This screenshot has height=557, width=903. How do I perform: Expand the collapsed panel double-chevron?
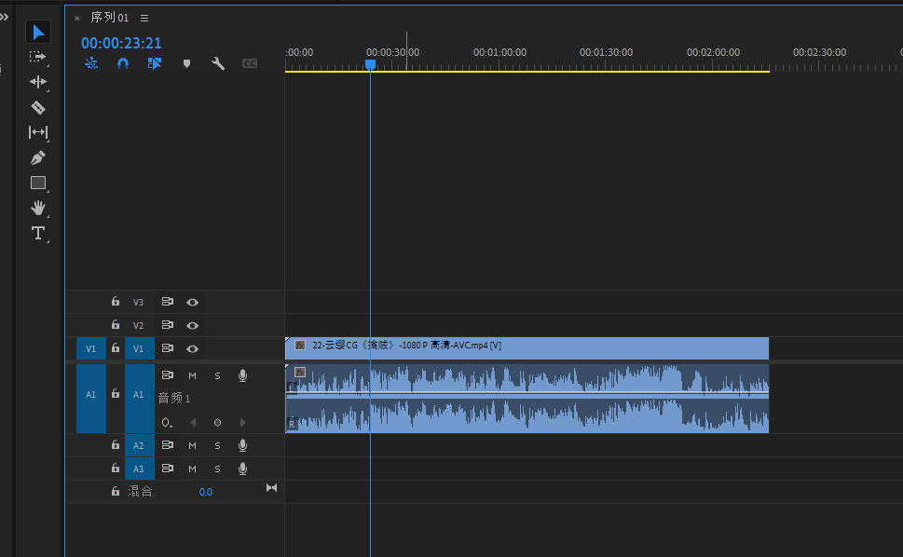pos(5,17)
